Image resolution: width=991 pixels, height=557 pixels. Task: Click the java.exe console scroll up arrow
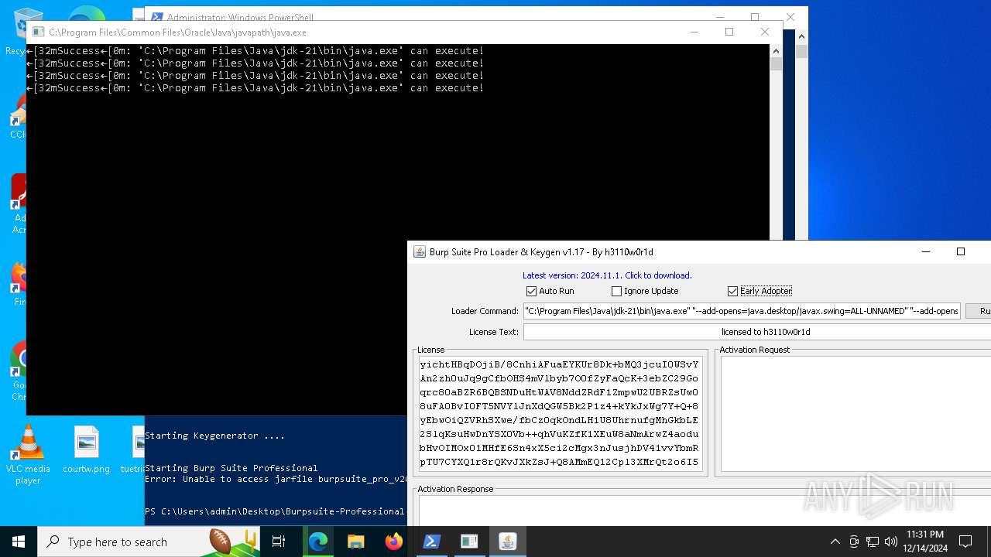[777, 50]
